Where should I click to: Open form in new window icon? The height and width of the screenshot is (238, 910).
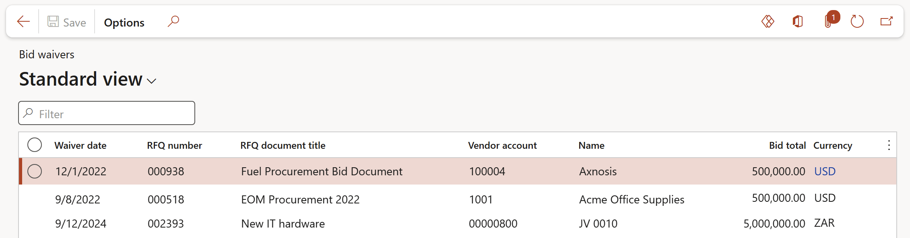886,22
